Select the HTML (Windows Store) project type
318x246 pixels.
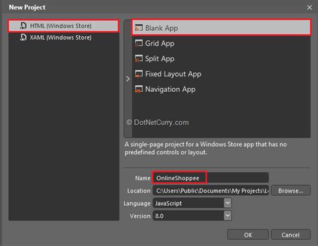coord(64,26)
